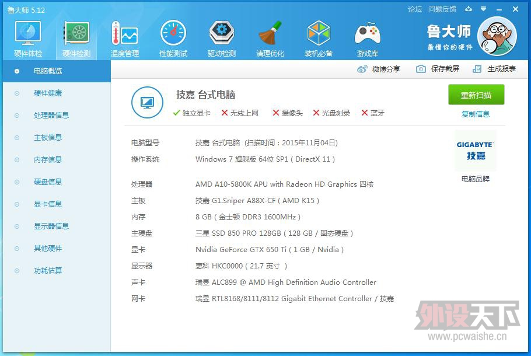
Task: Click the 摄像头 status indicator
Action: tap(288, 113)
